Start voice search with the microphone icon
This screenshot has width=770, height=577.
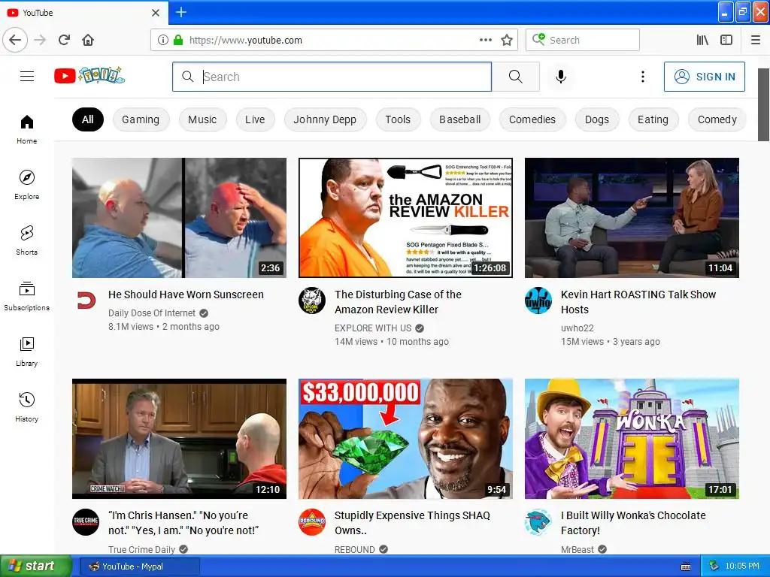561,77
